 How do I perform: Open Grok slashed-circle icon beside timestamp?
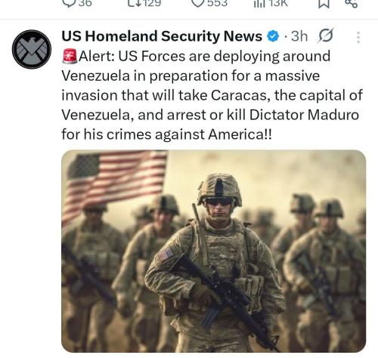[326, 35]
